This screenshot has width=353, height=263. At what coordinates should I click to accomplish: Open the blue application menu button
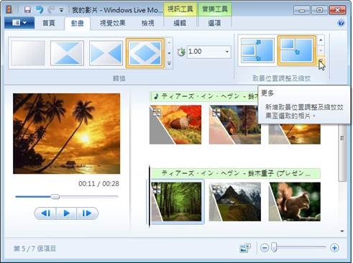pyautogui.click(x=19, y=23)
